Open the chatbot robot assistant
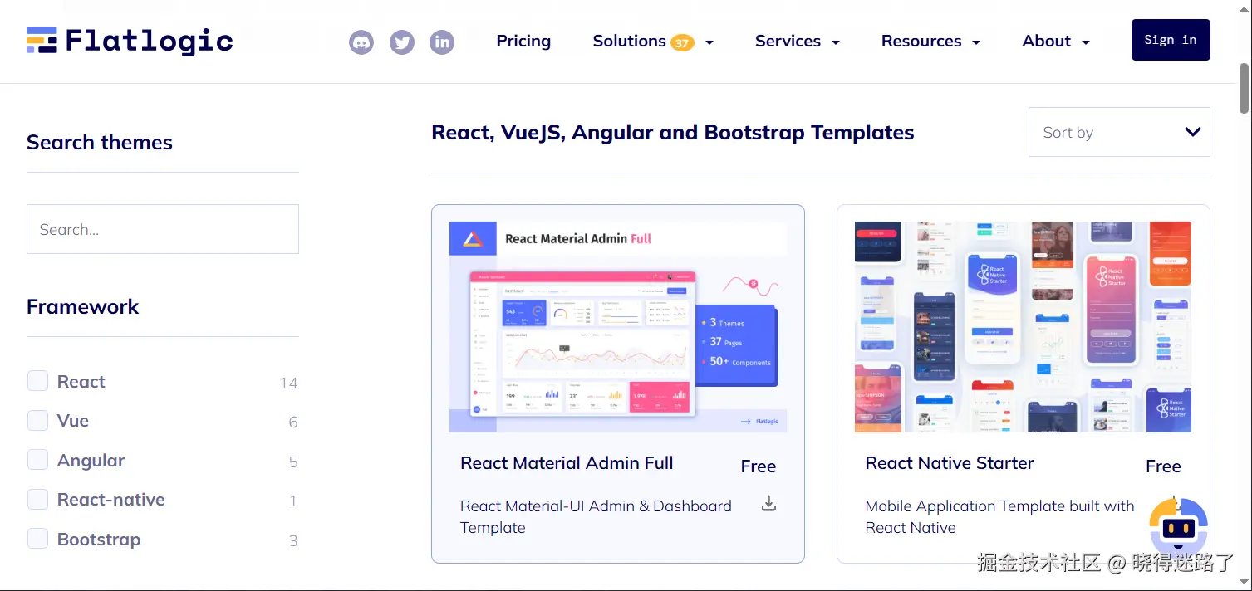The width and height of the screenshot is (1252, 591). 1179,526
